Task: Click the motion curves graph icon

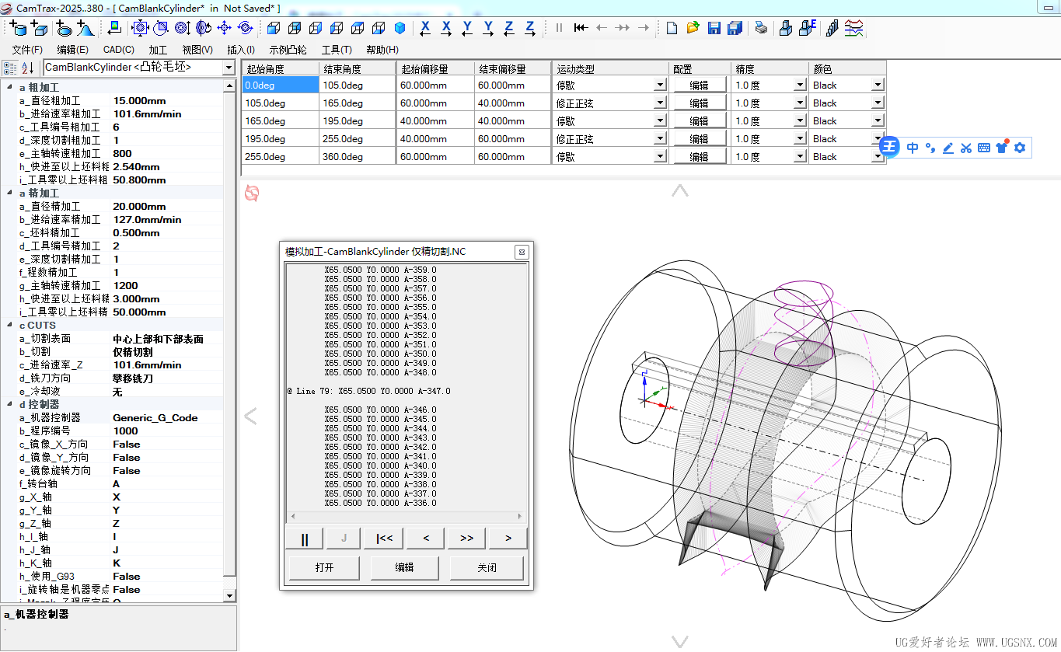Action: click(853, 28)
